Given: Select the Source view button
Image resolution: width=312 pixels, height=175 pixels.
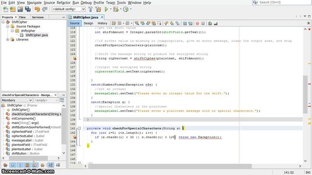Looking at the screenshot, I should [x=75, y=23].
